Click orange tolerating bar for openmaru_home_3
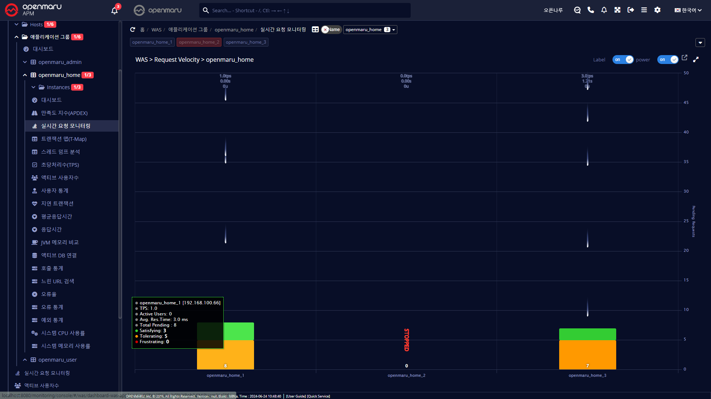 (587, 354)
